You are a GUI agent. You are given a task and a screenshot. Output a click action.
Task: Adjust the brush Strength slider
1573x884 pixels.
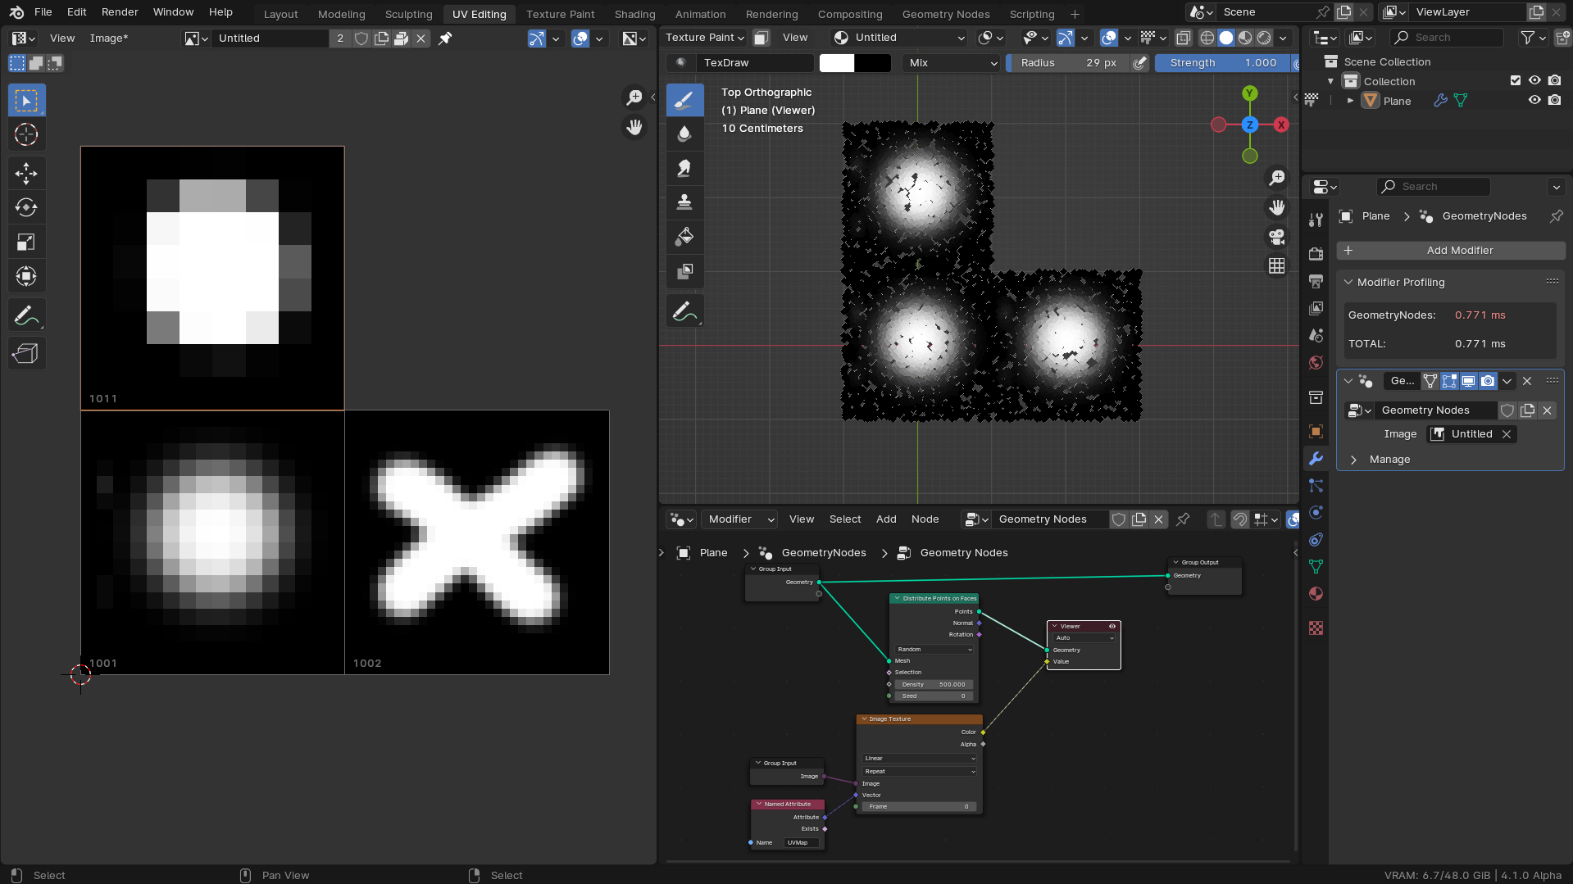(x=1223, y=63)
